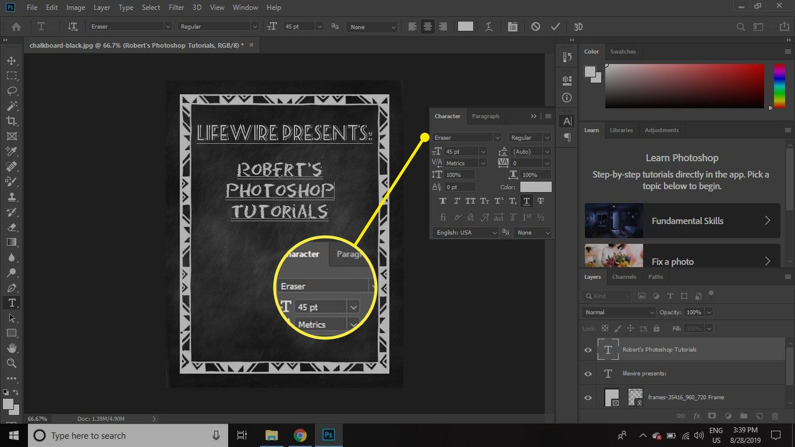Toggle Strikethrough in Character panel

coord(541,201)
